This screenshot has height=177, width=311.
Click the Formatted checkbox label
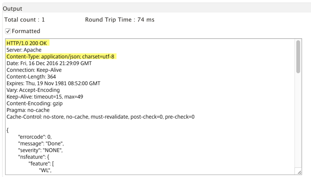click(x=26, y=31)
